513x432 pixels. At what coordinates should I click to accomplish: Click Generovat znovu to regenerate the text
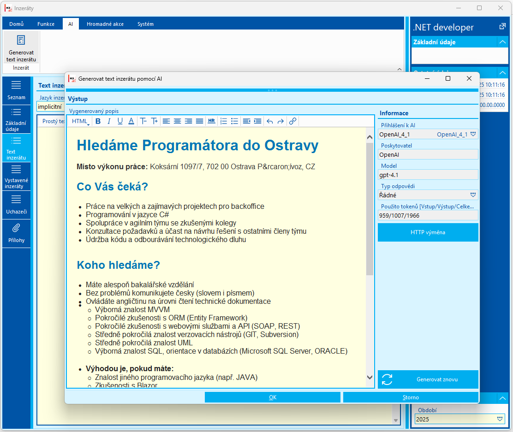(428, 379)
